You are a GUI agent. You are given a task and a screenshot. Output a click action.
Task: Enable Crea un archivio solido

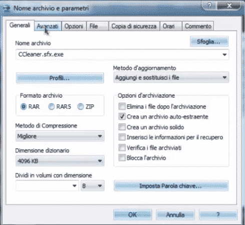pos(122,127)
